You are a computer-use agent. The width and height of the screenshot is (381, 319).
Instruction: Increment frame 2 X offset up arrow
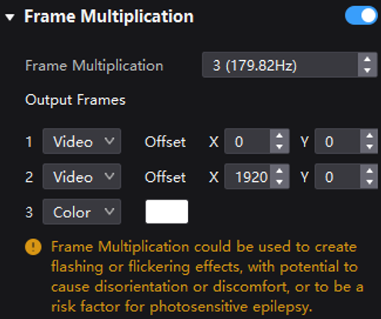click(279, 171)
